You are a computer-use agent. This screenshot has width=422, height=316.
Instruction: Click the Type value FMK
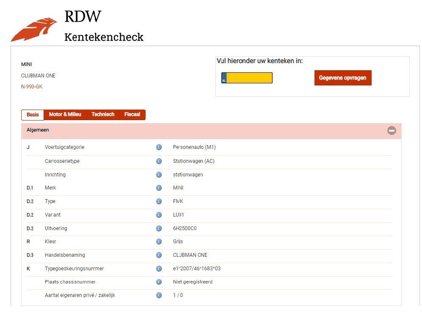[x=178, y=201]
